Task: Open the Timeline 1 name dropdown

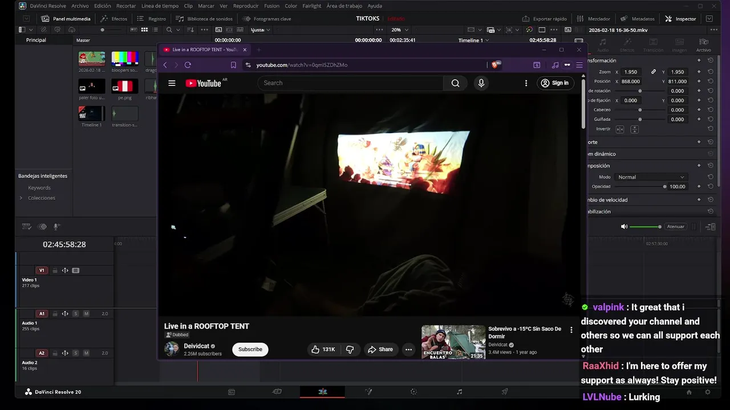Action: point(474,40)
